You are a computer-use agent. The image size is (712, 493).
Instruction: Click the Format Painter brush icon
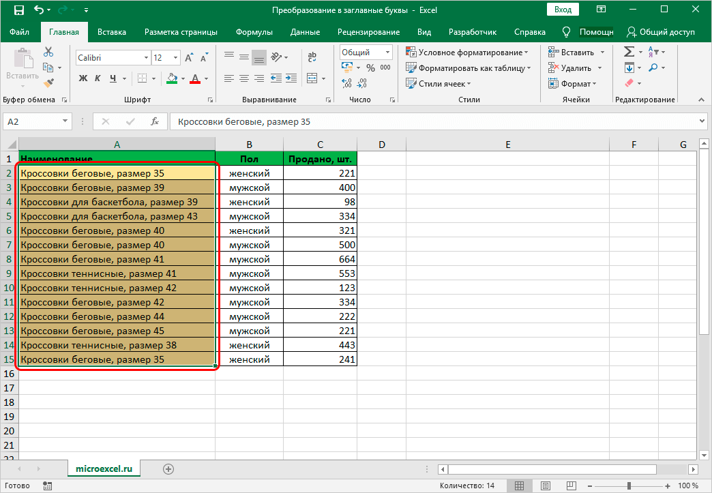click(x=48, y=83)
